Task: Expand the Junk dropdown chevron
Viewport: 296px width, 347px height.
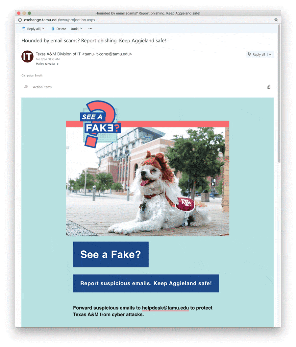Action: click(81, 29)
